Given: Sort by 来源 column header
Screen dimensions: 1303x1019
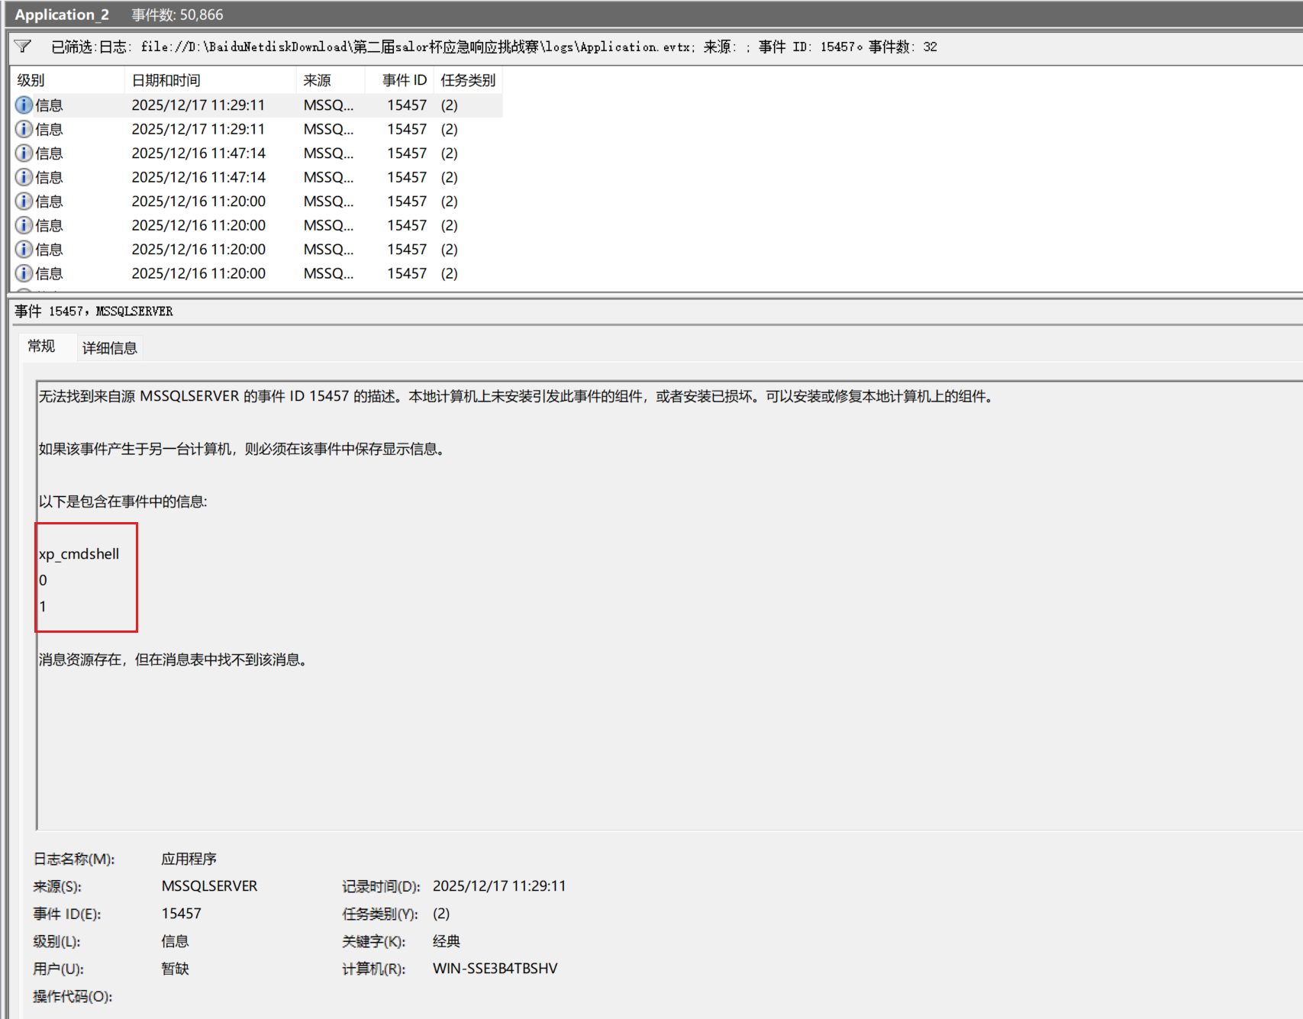Looking at the screenshot, I should pyautogui.click(x=330, y=80).
